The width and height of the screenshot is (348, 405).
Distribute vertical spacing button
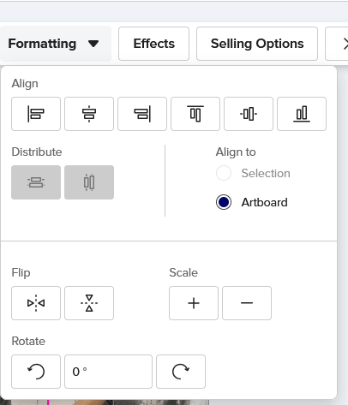tap(36, 182)
